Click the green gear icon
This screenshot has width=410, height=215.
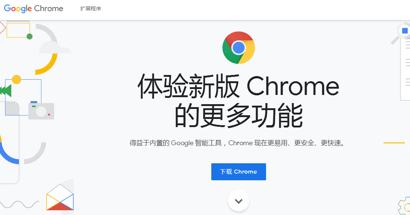pos(405,206)
